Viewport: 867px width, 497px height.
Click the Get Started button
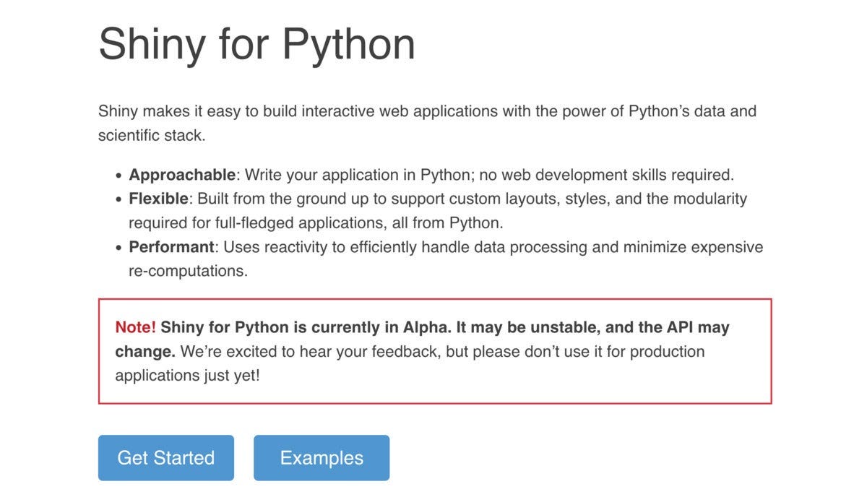165,457
